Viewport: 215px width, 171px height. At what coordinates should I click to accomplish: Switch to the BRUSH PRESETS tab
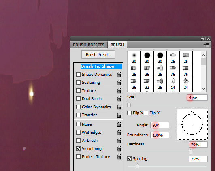click(x=89, y=45)
